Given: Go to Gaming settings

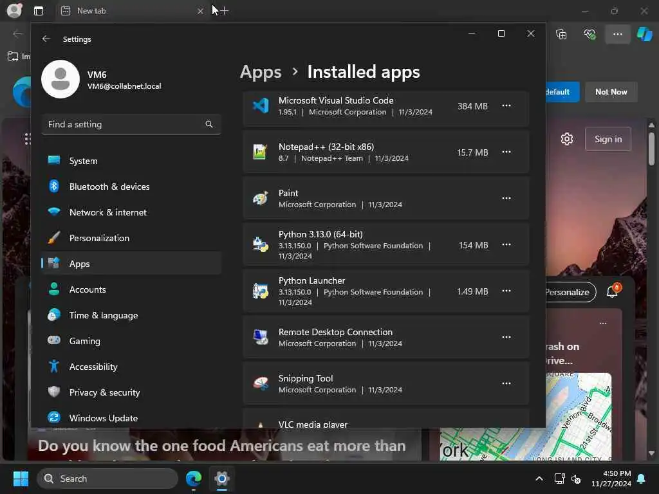Looking at the screenshot, I should point(131,341).
